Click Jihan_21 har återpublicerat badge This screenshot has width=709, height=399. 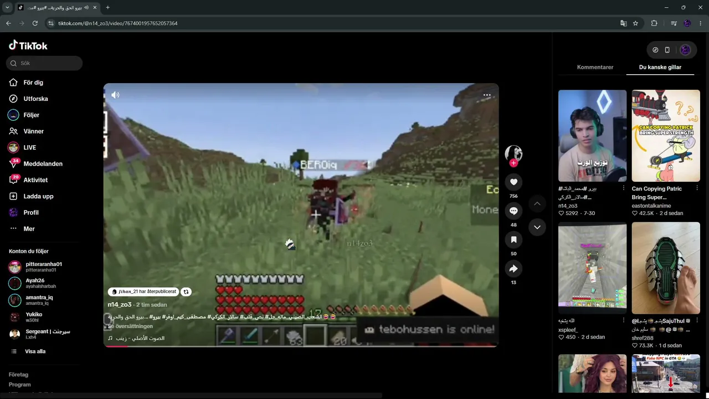coord(143,291)
